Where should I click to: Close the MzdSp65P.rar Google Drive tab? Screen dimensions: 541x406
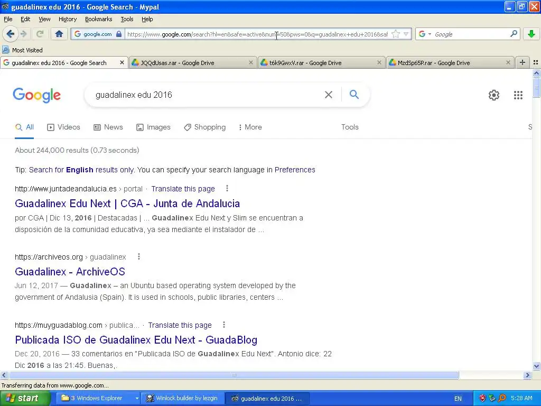point(508,62)
